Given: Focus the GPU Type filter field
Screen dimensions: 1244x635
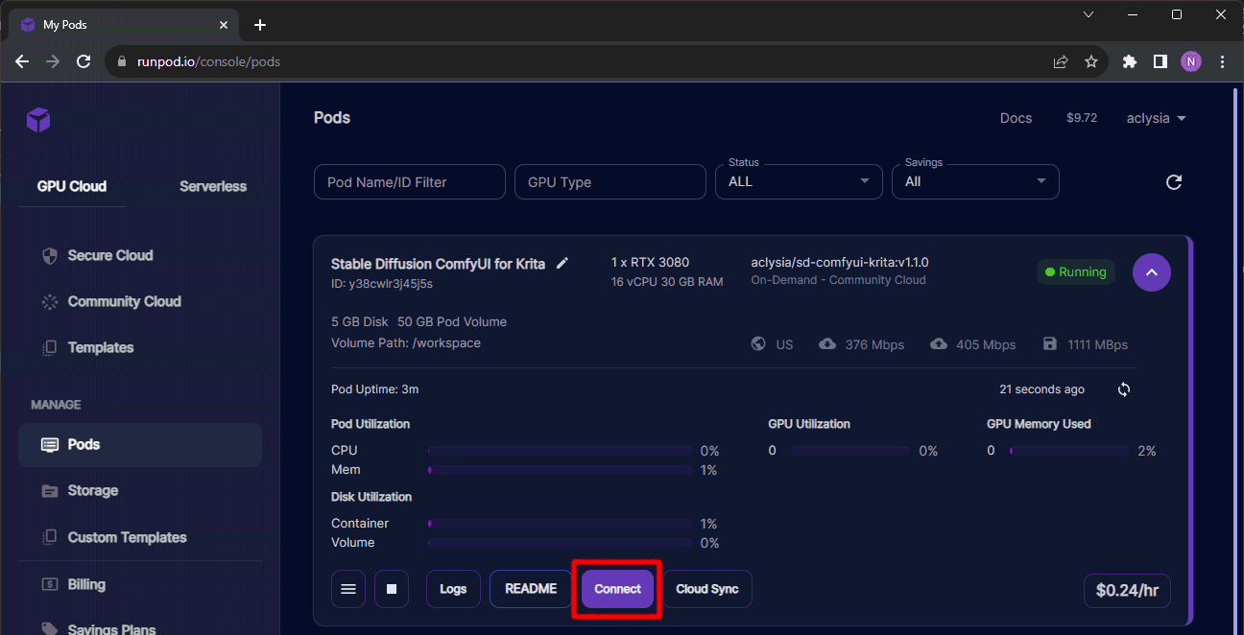Looking at the screenshot, I should 610,181.
